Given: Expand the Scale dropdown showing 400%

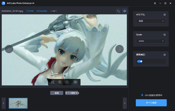Looking at the screenshot, I should (151, 41).
